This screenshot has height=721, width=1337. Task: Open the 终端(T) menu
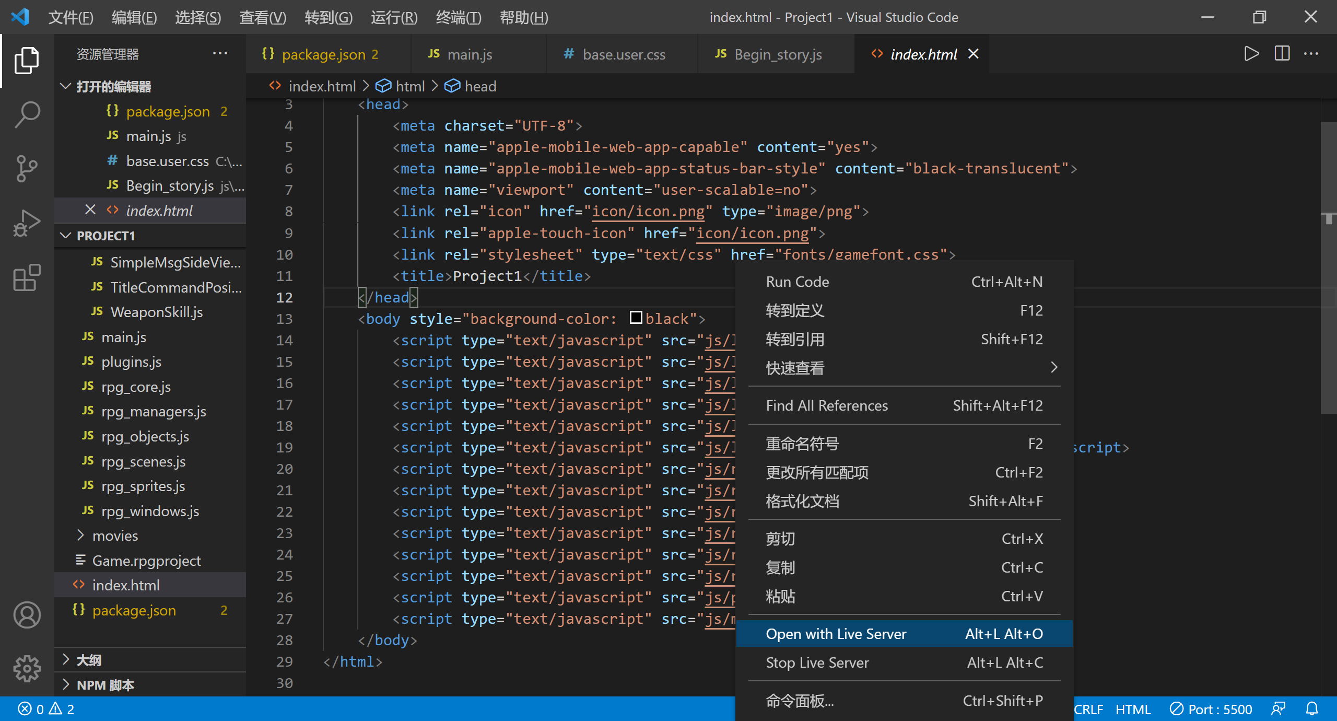click(x=459, y=17)
